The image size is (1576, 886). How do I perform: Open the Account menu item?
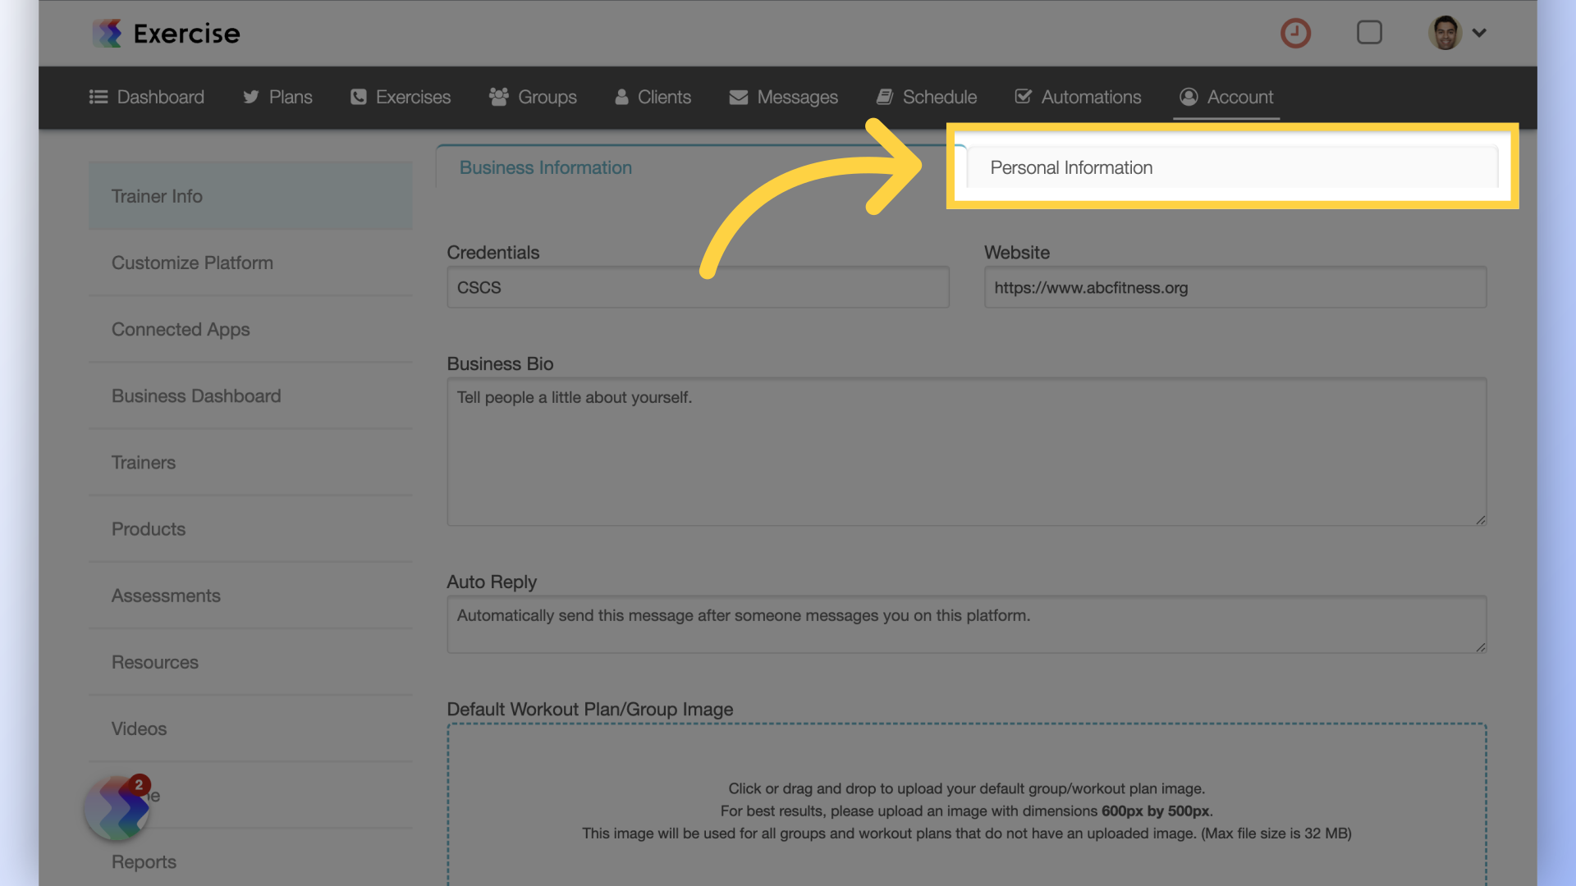[1226, 97]
